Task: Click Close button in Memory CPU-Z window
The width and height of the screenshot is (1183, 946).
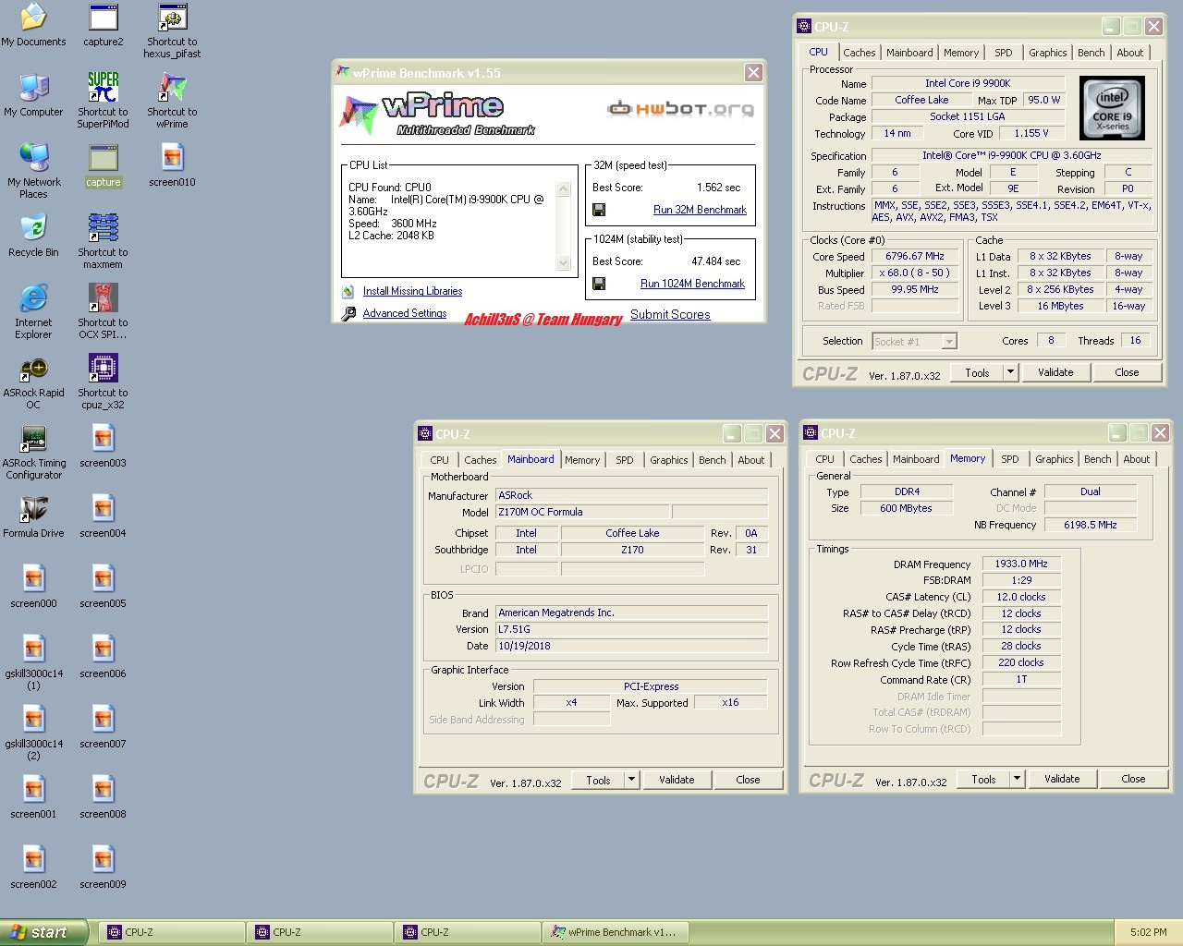Action: click(x=1133, y=779)
